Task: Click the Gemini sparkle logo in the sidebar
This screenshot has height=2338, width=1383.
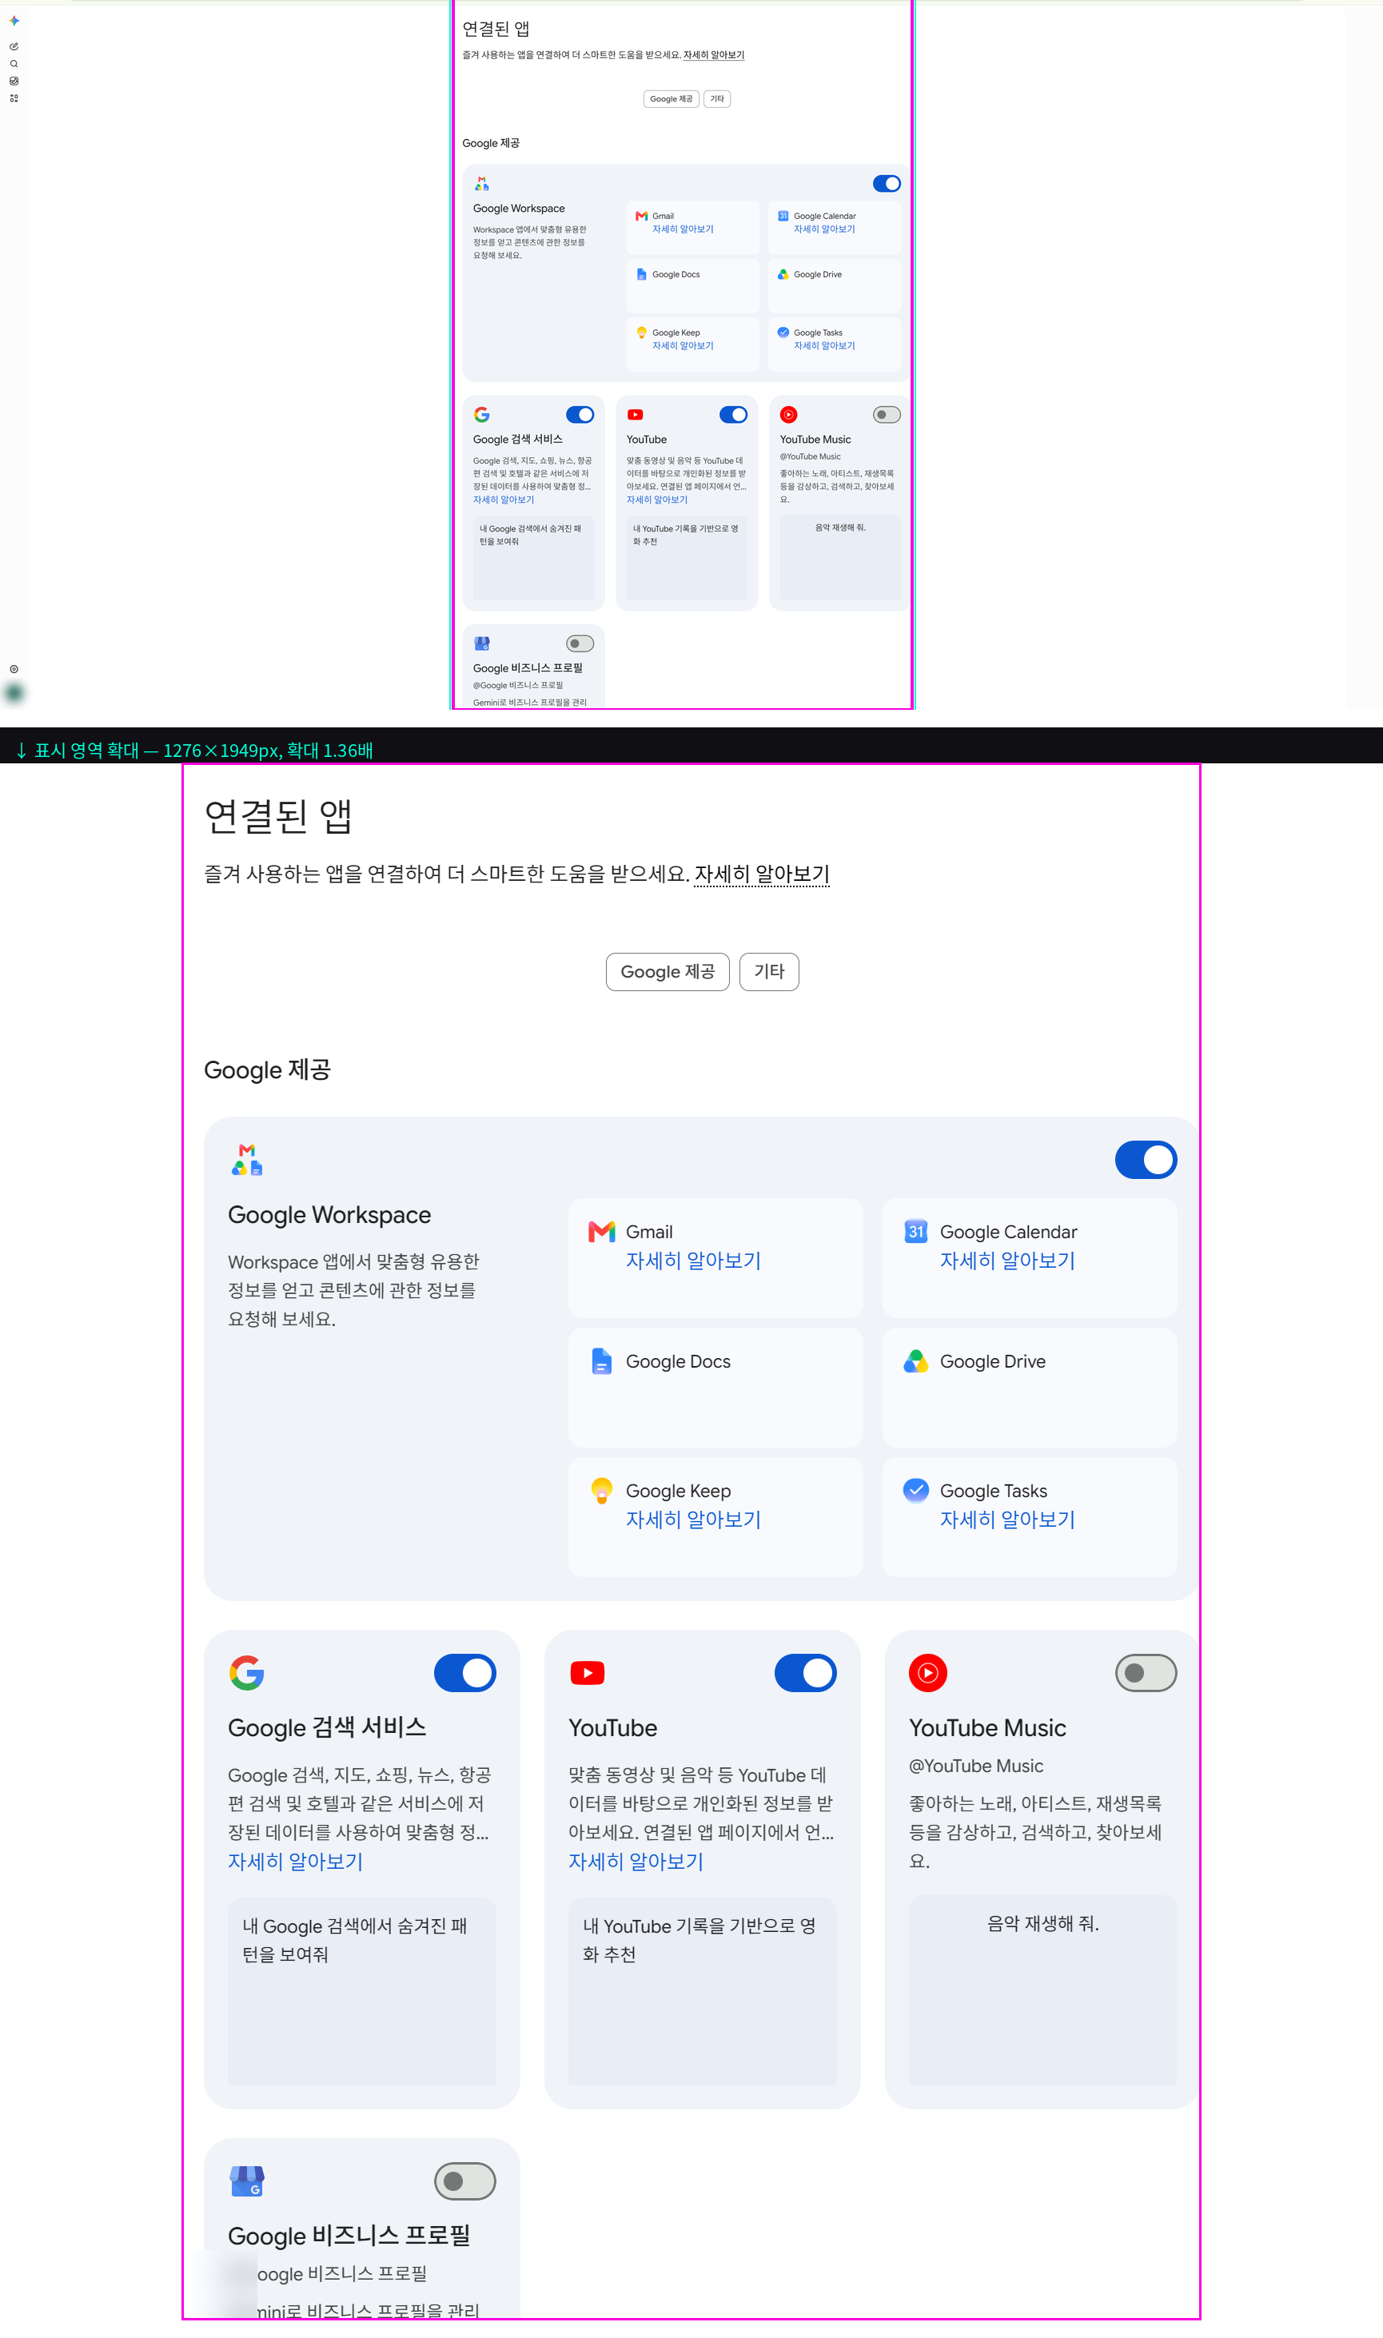Action: pos(14,21)
